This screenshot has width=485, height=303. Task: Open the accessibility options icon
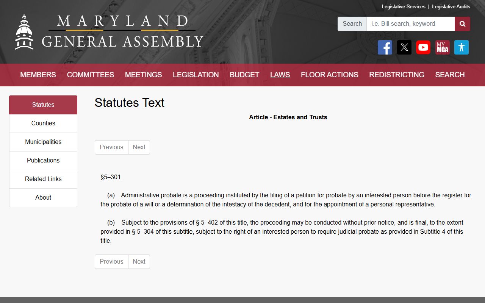point(462,47)
